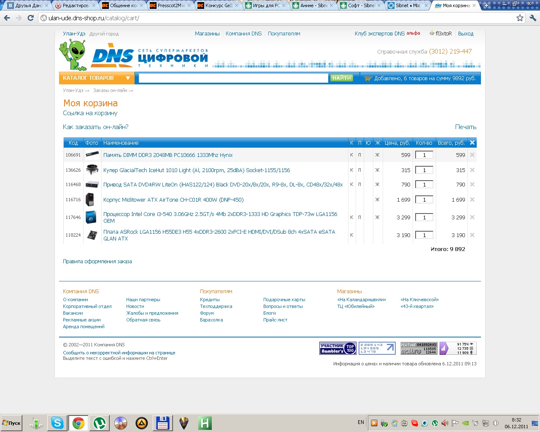
Task: Delete the Корпус Miditower ATX AirTone item
Action: pos(472,200)
